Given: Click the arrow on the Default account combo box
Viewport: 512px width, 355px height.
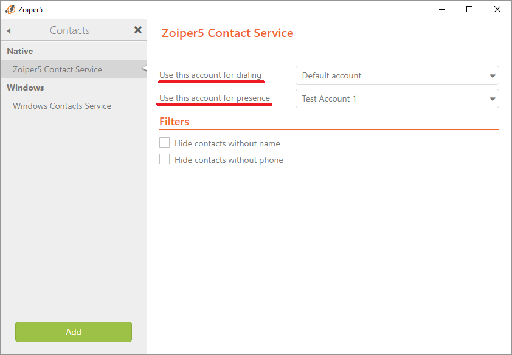Looking at the screenshot, I should 492,76.
